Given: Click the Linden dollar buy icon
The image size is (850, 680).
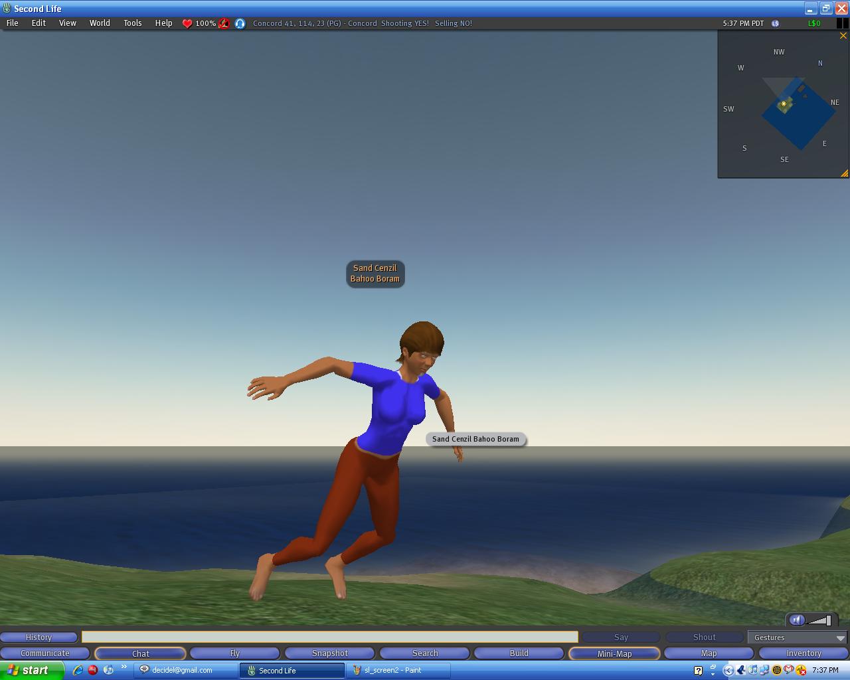Looking at the screenshot, I should click(x=775, y=23).
